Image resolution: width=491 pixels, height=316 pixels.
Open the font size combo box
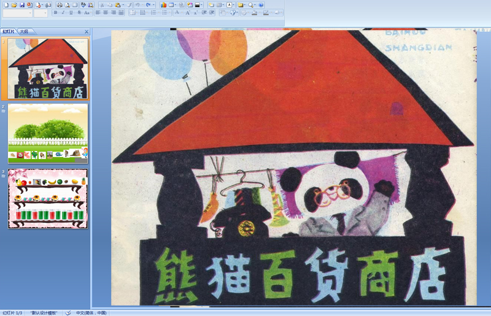coord(41,13)
